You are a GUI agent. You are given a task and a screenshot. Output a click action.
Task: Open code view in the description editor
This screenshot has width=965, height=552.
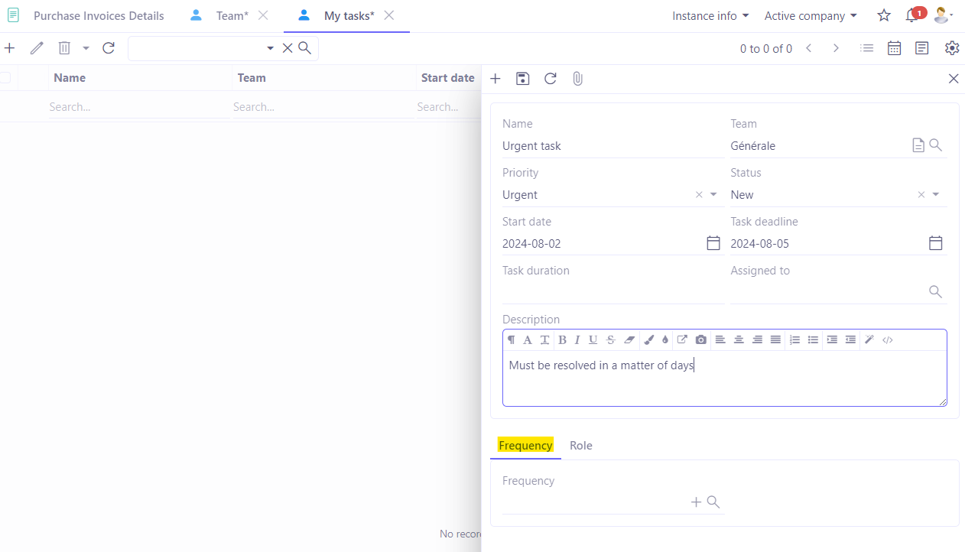coord(888,339)
